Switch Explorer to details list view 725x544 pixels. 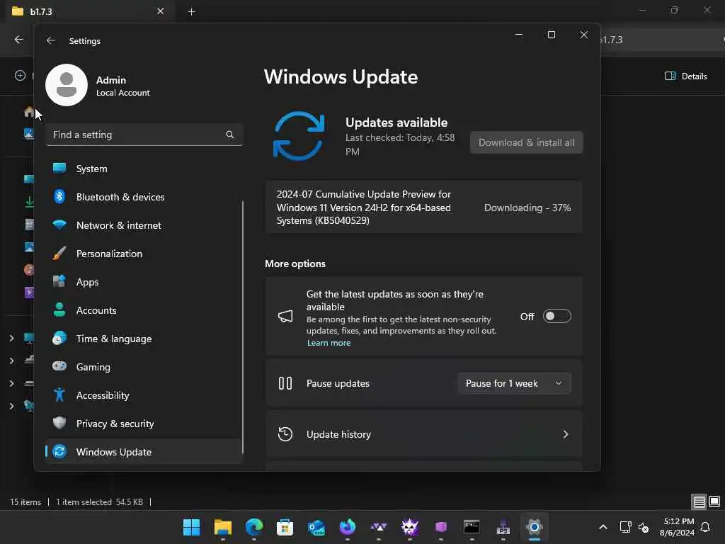coord(699,501)
